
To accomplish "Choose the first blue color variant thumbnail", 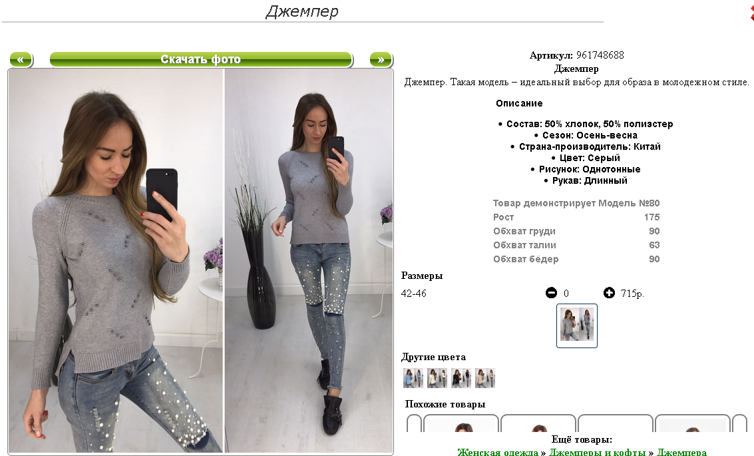I will 413,378.
